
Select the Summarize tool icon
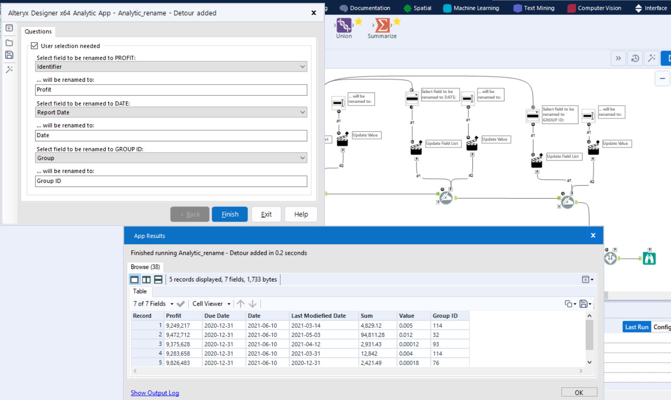click(x=382, y=26)
